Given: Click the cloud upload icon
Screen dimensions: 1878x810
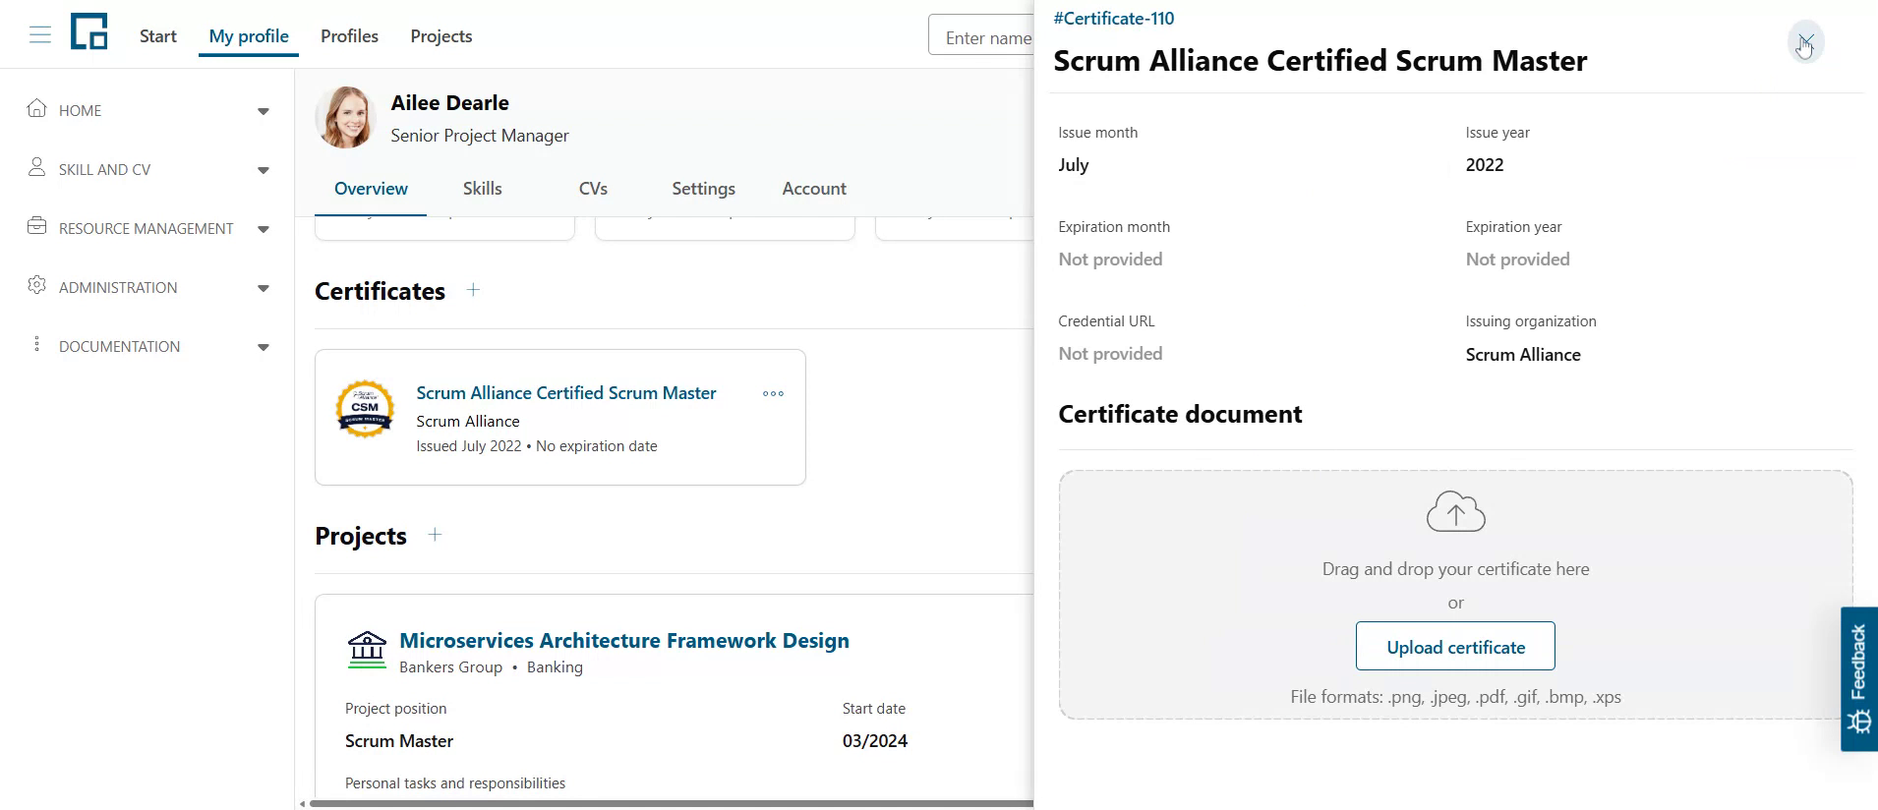Looking at the screenshot, I should (x=1456, y=512).
